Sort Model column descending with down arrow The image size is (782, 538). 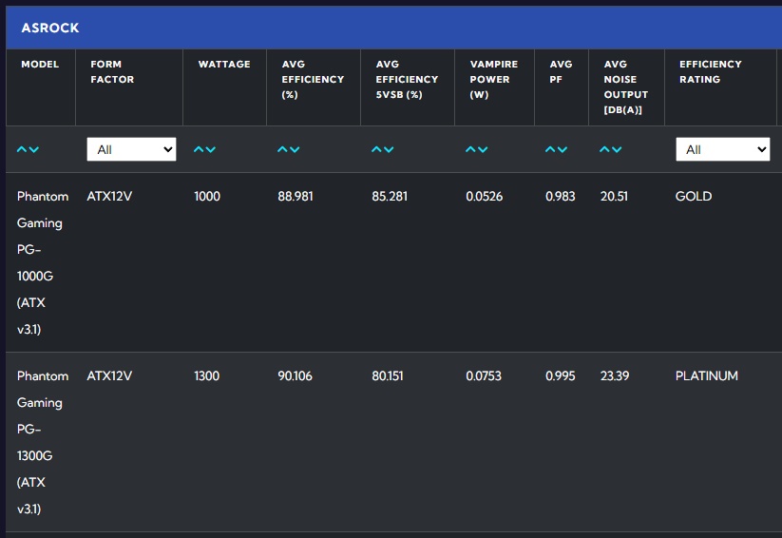tap(34, 149)
